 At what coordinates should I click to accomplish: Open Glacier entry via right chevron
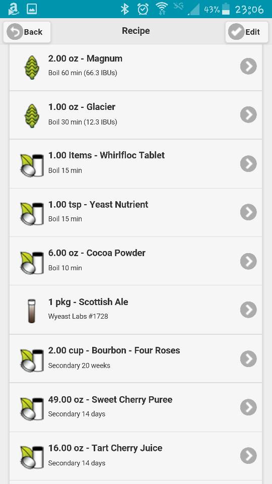tap(248, 114)
